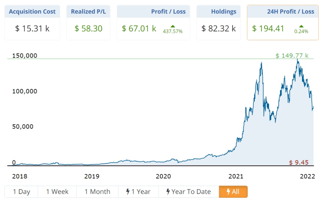Open the Profit / Loss card
This screenshot has height=203, width=323.
click(153, 23)
